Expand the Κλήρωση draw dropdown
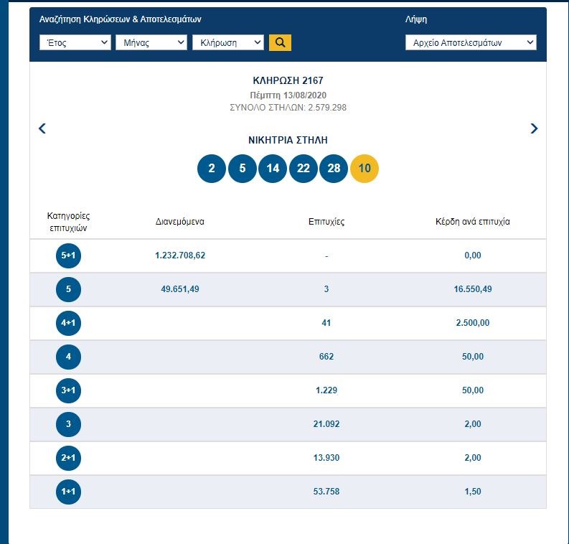 (x=228, y=43)
